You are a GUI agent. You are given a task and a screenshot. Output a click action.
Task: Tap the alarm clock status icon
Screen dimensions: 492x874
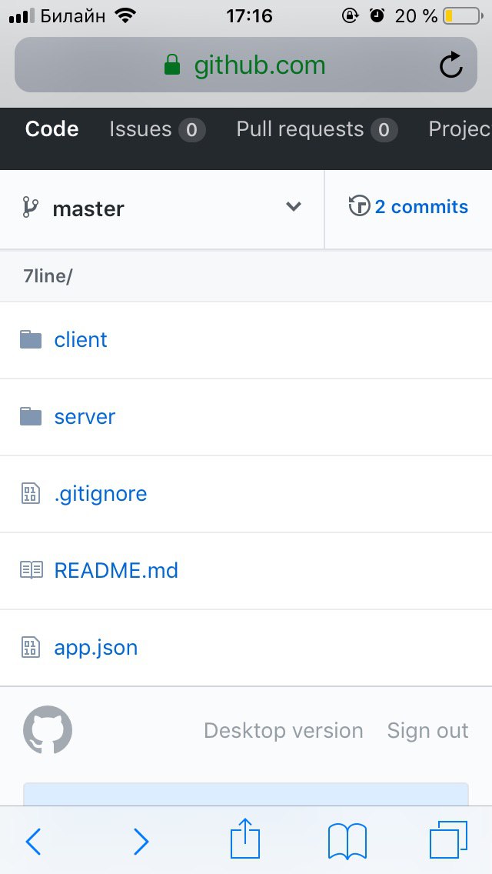(x=377, y=15)
